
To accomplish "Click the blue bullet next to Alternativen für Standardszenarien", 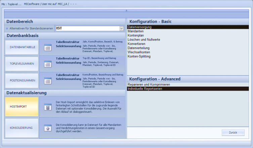I will 7,29.
